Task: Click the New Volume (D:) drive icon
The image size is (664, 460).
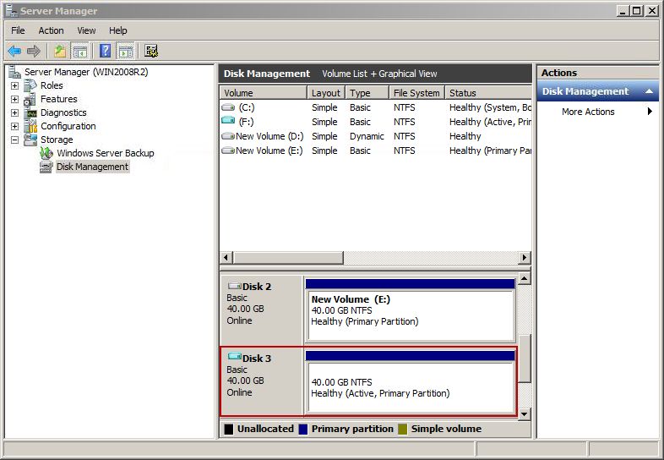Action: pyautogui.click(x=228, y=136)
